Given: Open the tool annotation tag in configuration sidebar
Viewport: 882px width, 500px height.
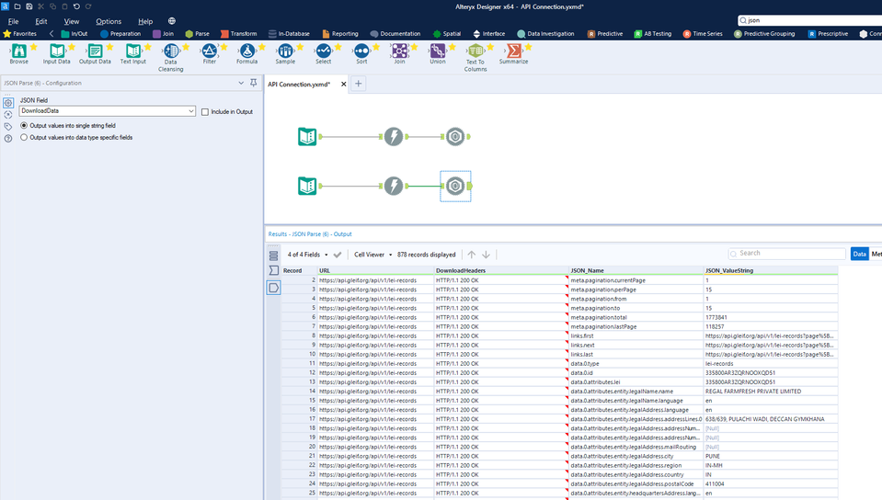Looking at the screenshot, I should pyautogui.click(x=8, y=127).
